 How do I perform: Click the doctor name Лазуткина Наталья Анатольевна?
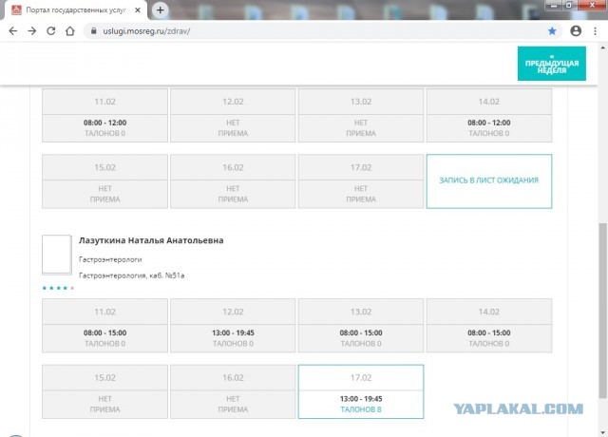(x=151, y=240)
